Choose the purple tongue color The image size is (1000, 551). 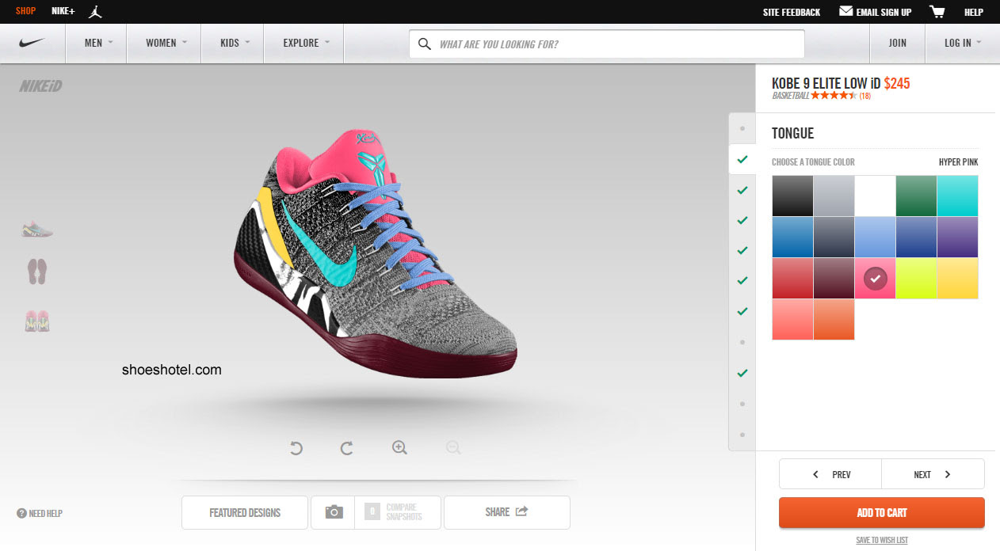coord(957,237)
